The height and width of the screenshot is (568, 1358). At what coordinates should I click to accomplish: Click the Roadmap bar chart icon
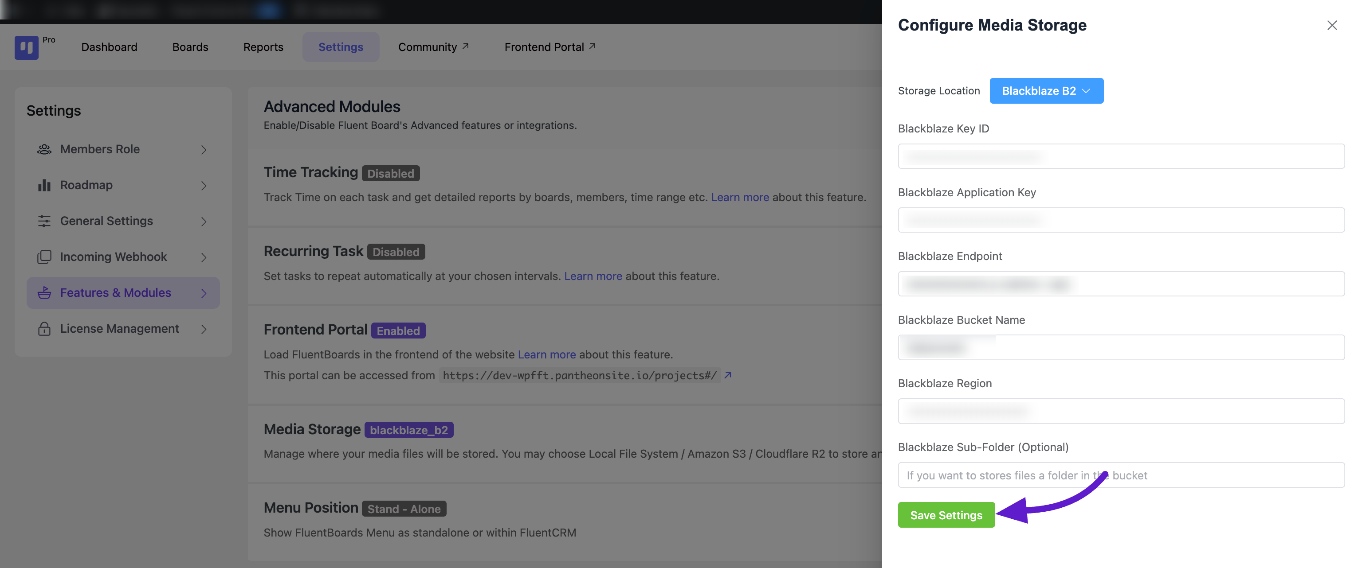pyautogui.click(x=44, y=185)
